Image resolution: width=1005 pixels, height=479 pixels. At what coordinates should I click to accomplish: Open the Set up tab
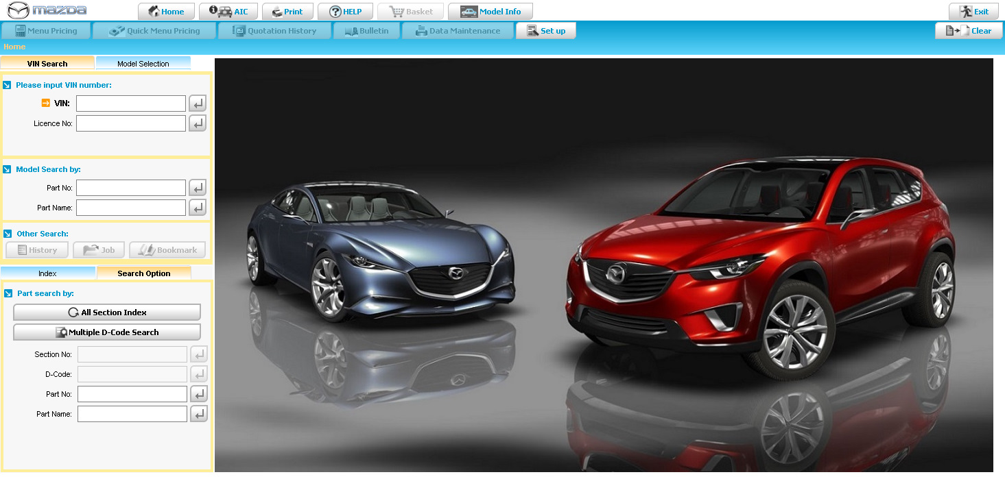pyautogui.click(x=546, y=31)
